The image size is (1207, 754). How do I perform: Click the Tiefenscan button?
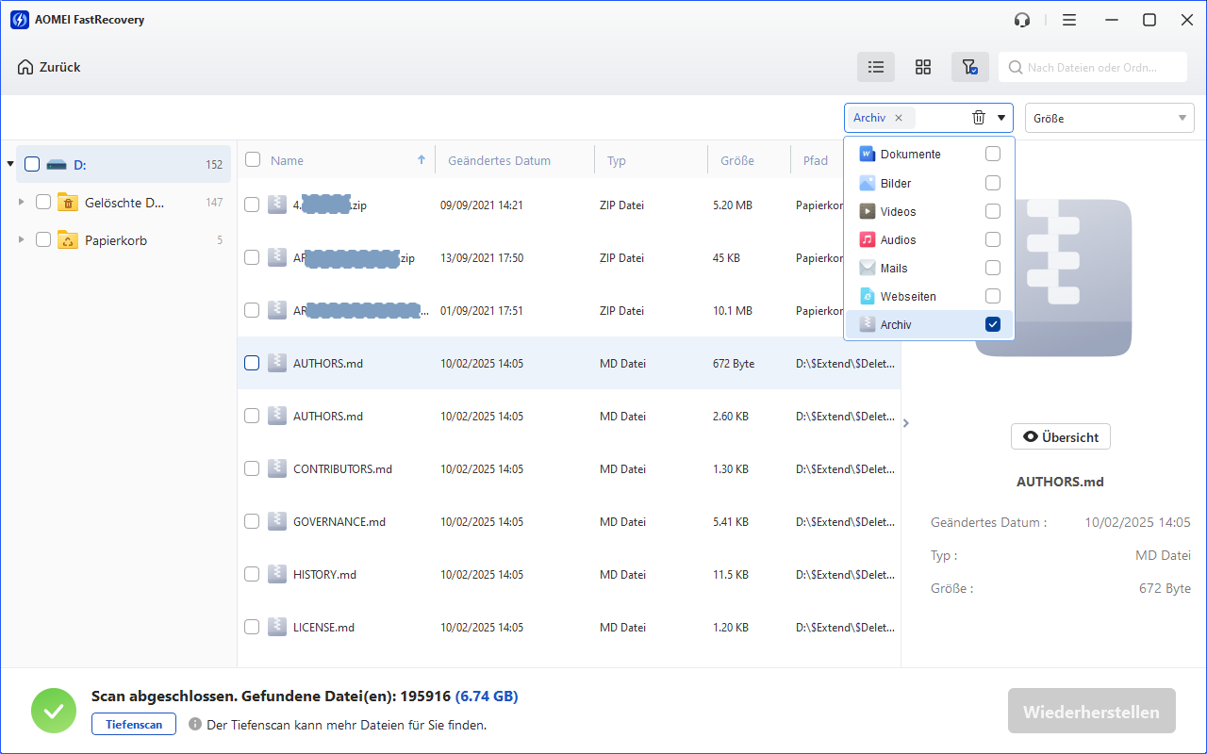134,725
